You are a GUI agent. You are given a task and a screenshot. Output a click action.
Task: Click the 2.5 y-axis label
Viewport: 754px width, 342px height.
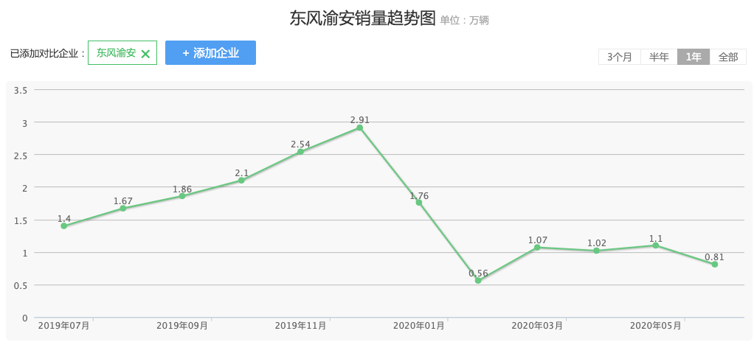coord(21,155)
